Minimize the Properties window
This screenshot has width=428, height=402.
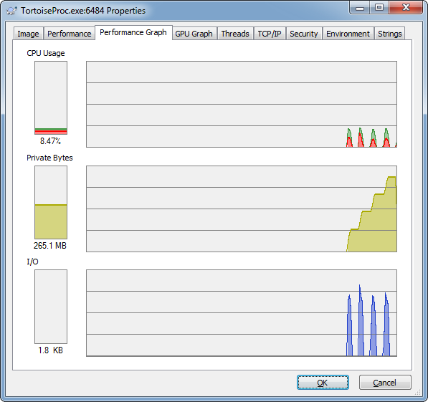click(x=360, y=8)
